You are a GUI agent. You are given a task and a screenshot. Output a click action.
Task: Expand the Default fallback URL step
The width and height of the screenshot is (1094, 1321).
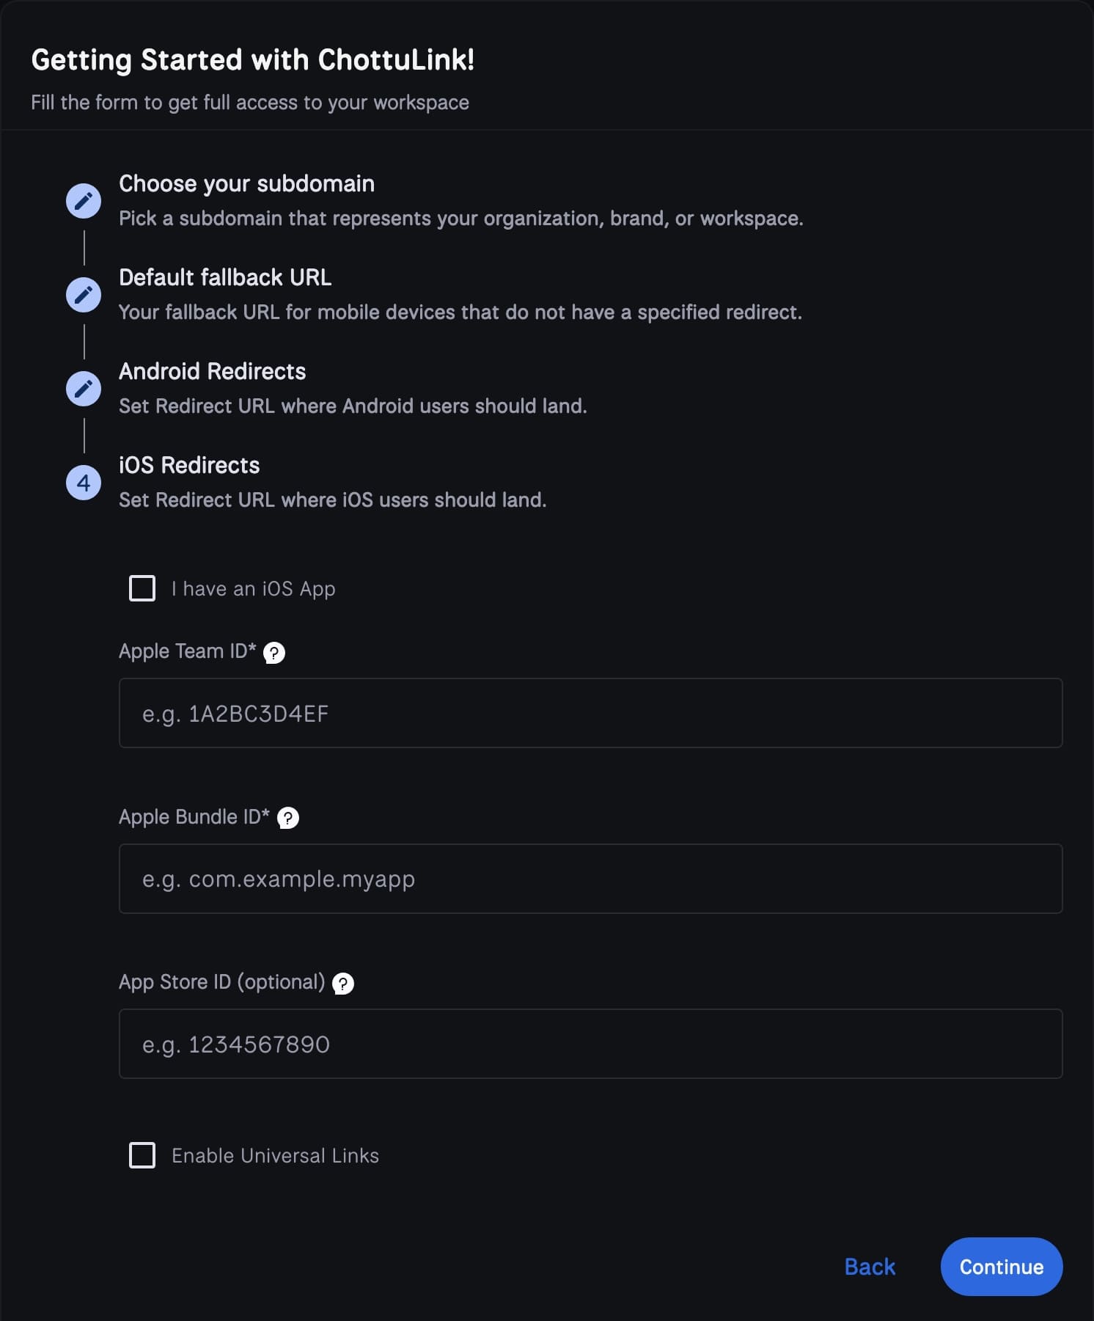(x=225, y=277)
